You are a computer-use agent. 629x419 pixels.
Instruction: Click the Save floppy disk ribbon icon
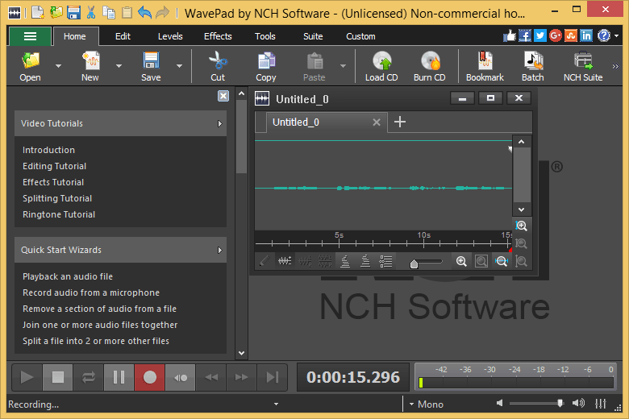tap(151, 66)
